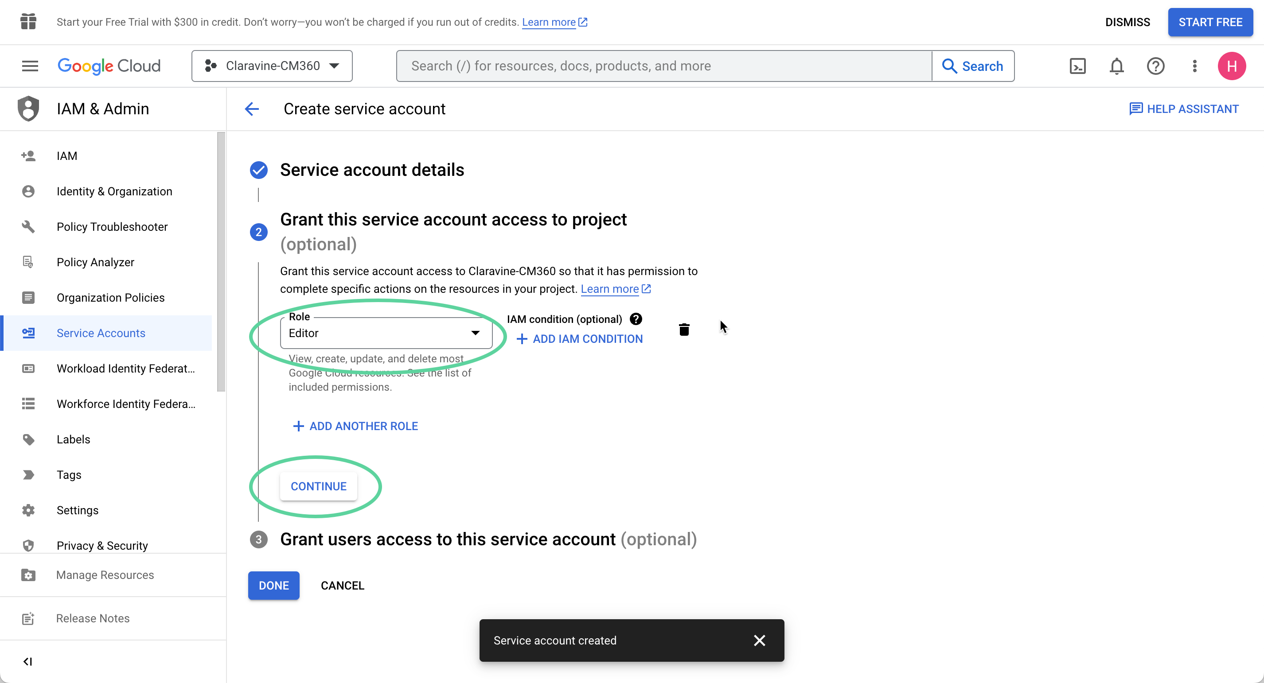Dismiss the free trial banner
Image resolution: width=1264 pixels, height=683 pixels.
tap(1127, 22)
